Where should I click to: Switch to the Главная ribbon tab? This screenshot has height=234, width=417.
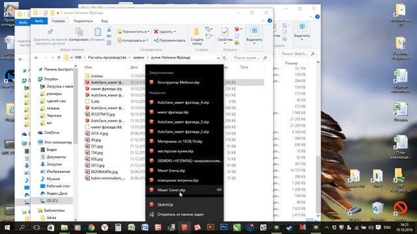58,21
